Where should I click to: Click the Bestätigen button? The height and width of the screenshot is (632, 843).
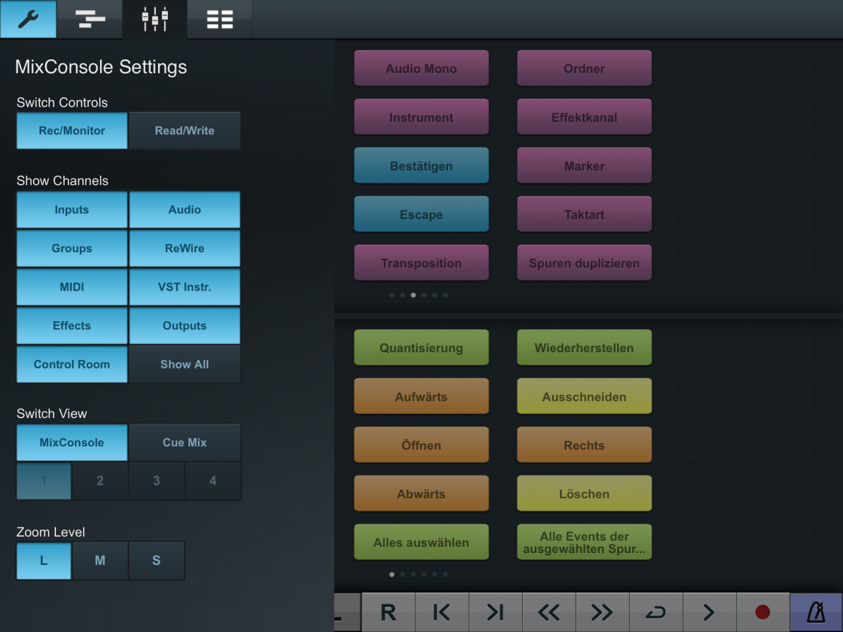[421, 166]
